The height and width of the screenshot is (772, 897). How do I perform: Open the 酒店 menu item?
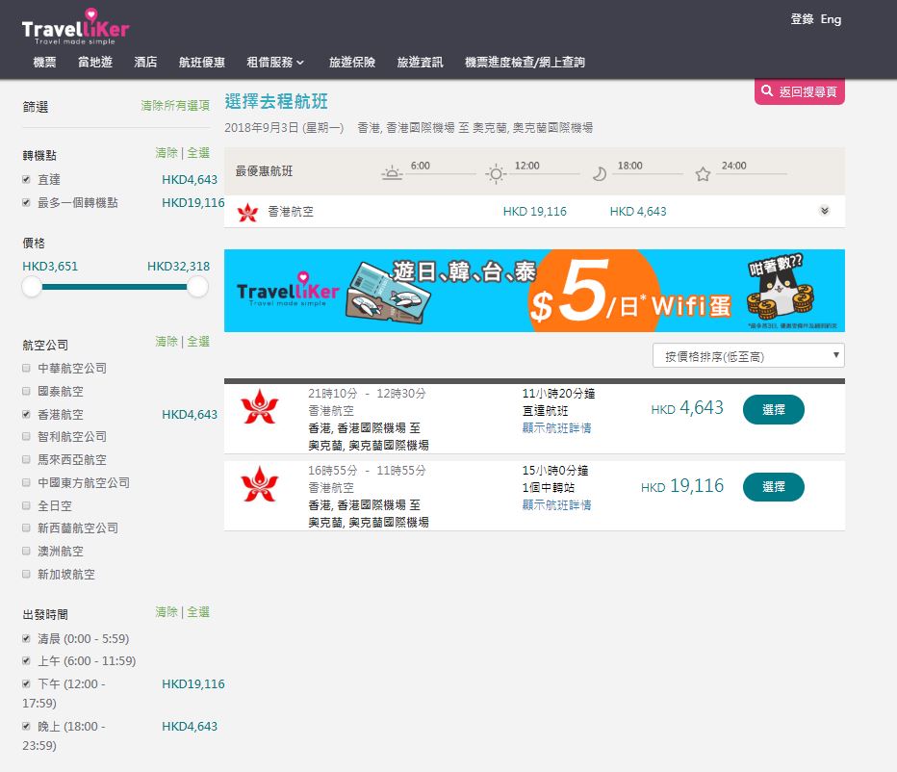click(x=145, y=62)
